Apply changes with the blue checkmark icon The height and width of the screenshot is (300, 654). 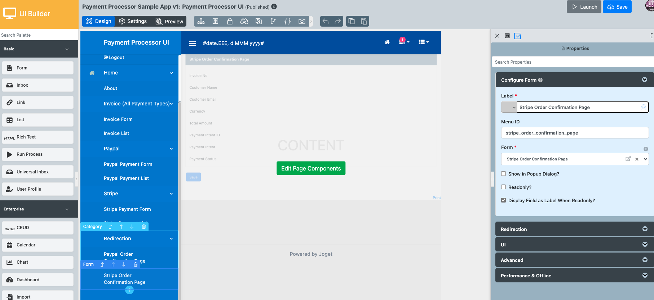(518, 36)
